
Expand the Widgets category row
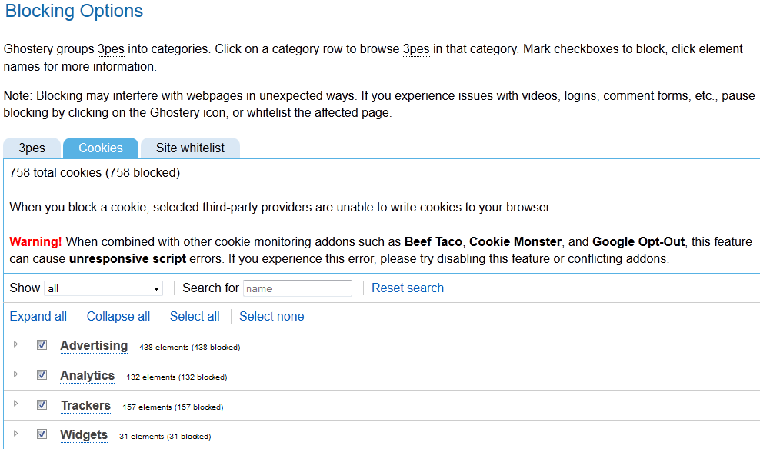pyautogui.click(x=16, y=434)
